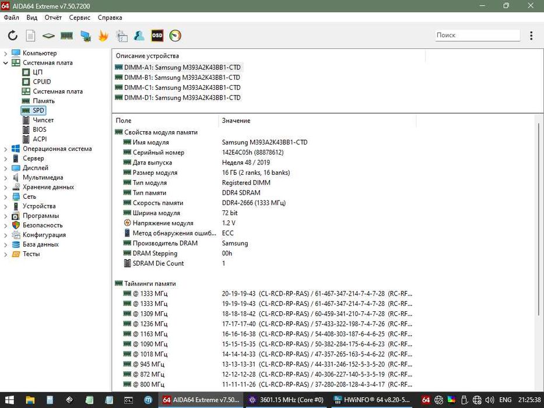Open the Отчёт menu

pyautogui.click(x=53, y=17)
